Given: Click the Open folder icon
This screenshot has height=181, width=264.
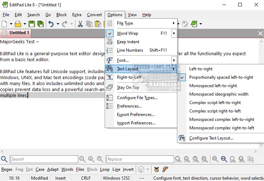Looking at the screenshot, I should [18, 24].
